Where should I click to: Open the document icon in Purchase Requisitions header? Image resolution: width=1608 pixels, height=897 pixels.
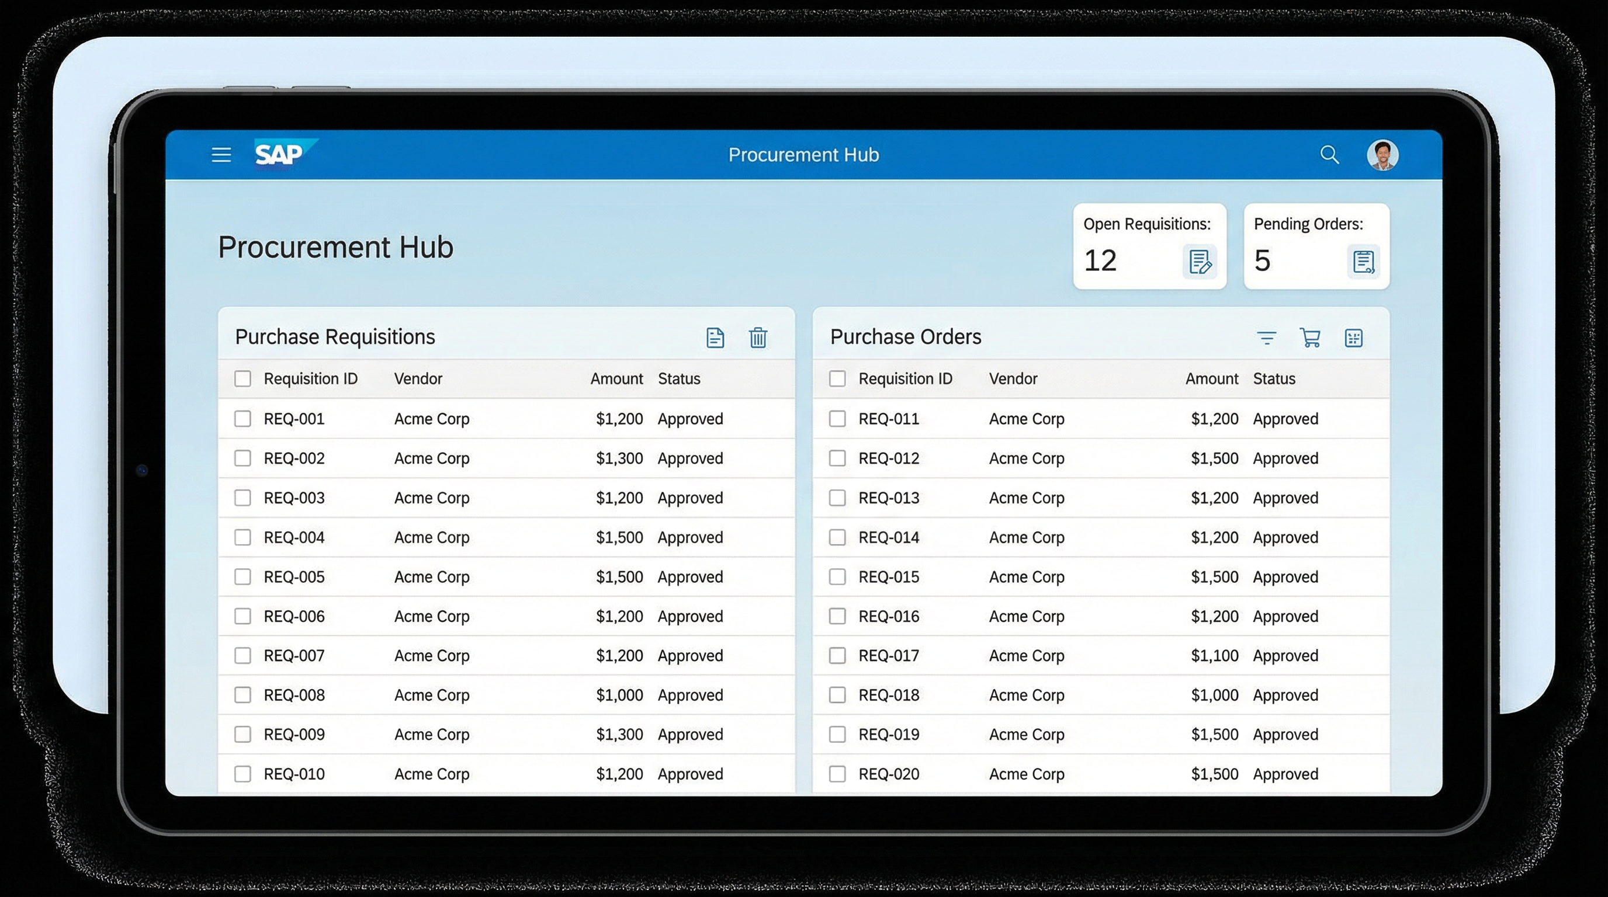715,338
